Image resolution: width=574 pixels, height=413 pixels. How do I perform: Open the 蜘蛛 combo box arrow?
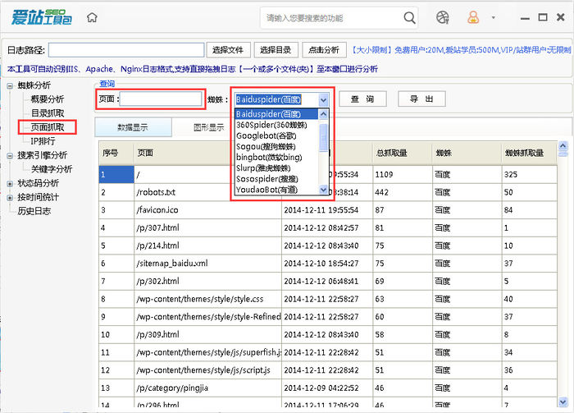click(x=323, y=99)
